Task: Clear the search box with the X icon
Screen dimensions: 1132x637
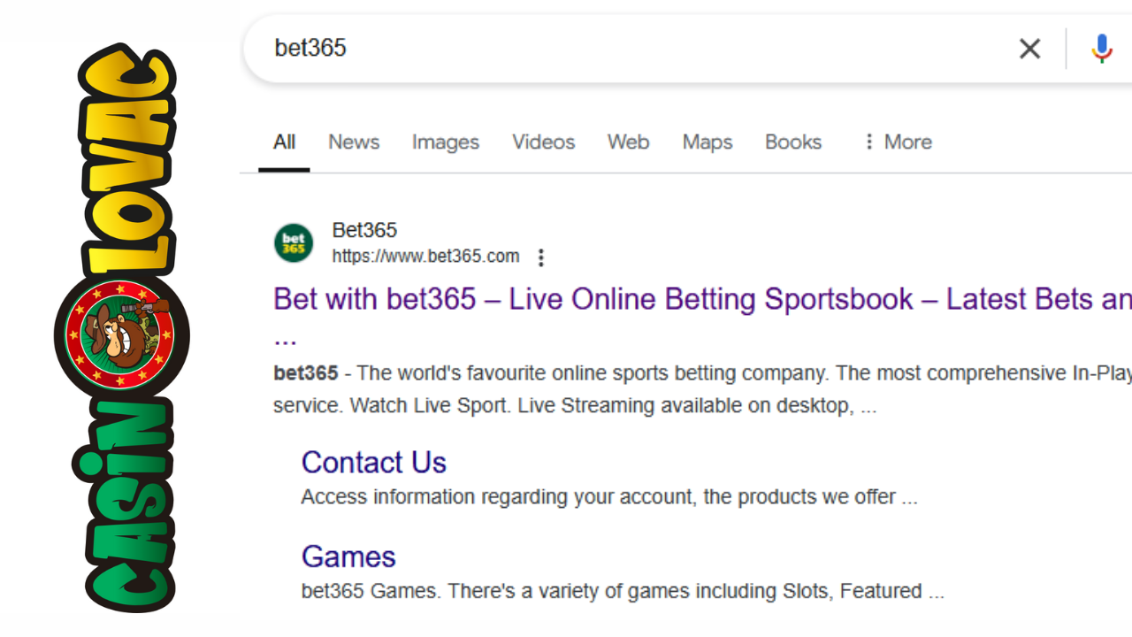Action: tap(1029, 49)
